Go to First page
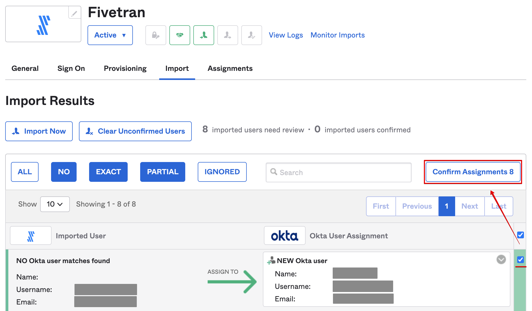532x311 pixels. click(381, 206)
